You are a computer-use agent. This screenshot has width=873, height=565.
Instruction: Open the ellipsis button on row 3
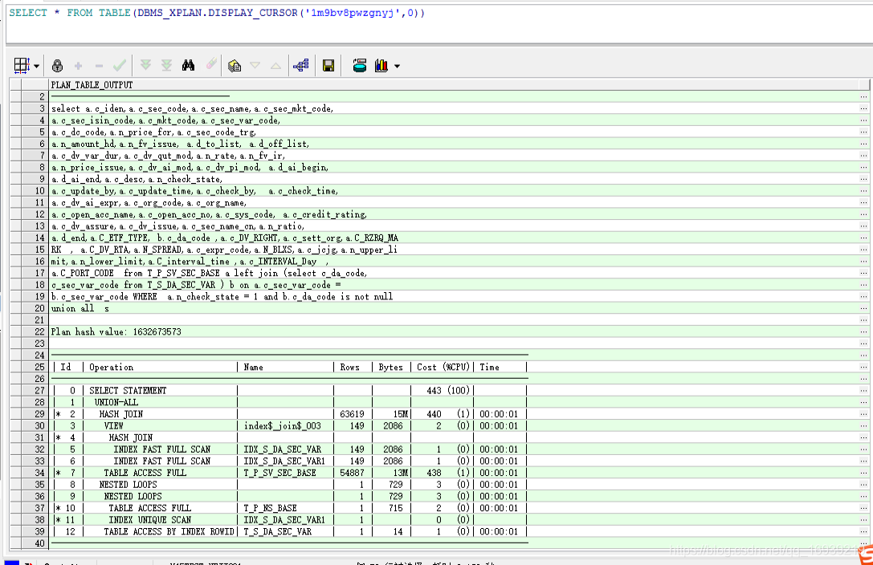click(863, 108)
